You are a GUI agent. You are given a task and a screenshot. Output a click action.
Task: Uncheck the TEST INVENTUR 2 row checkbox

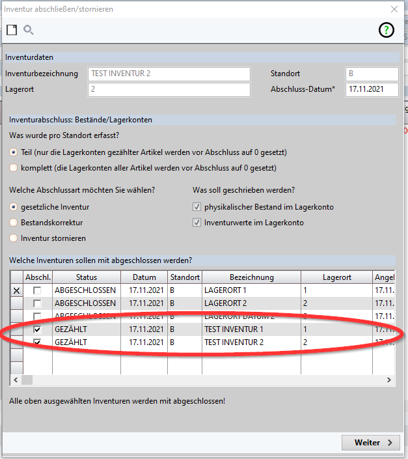click(x=38, y=342)
